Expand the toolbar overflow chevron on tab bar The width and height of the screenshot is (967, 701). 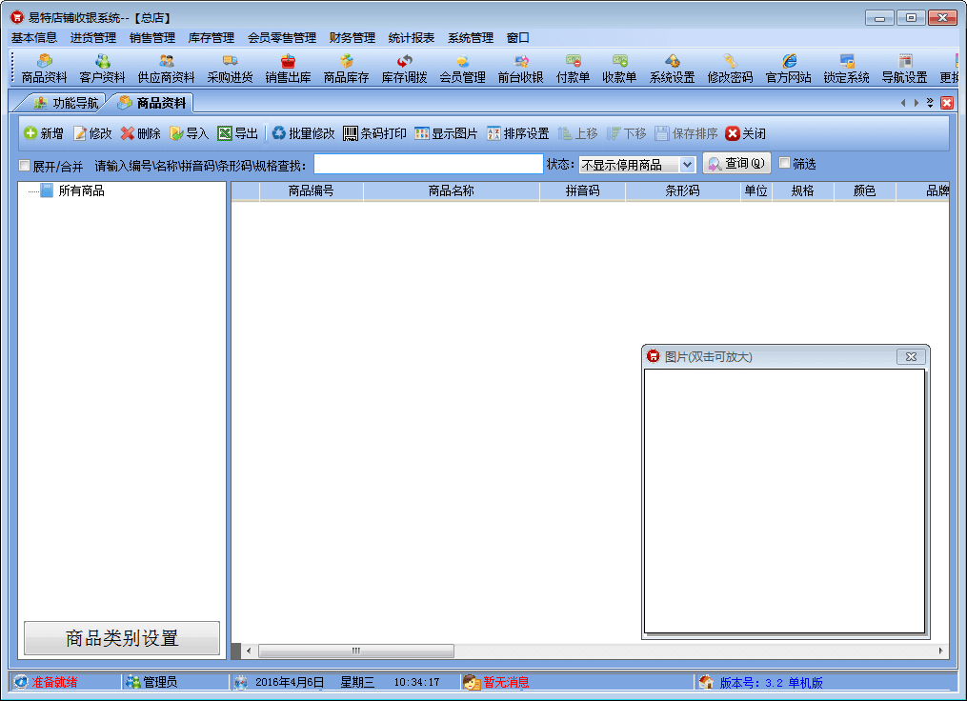(930, 103)
